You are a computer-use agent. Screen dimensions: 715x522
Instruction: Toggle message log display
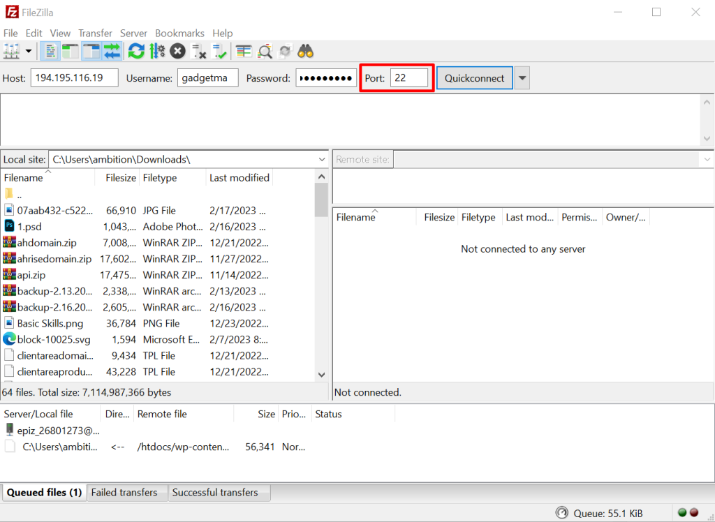click(x=50, y=51)
